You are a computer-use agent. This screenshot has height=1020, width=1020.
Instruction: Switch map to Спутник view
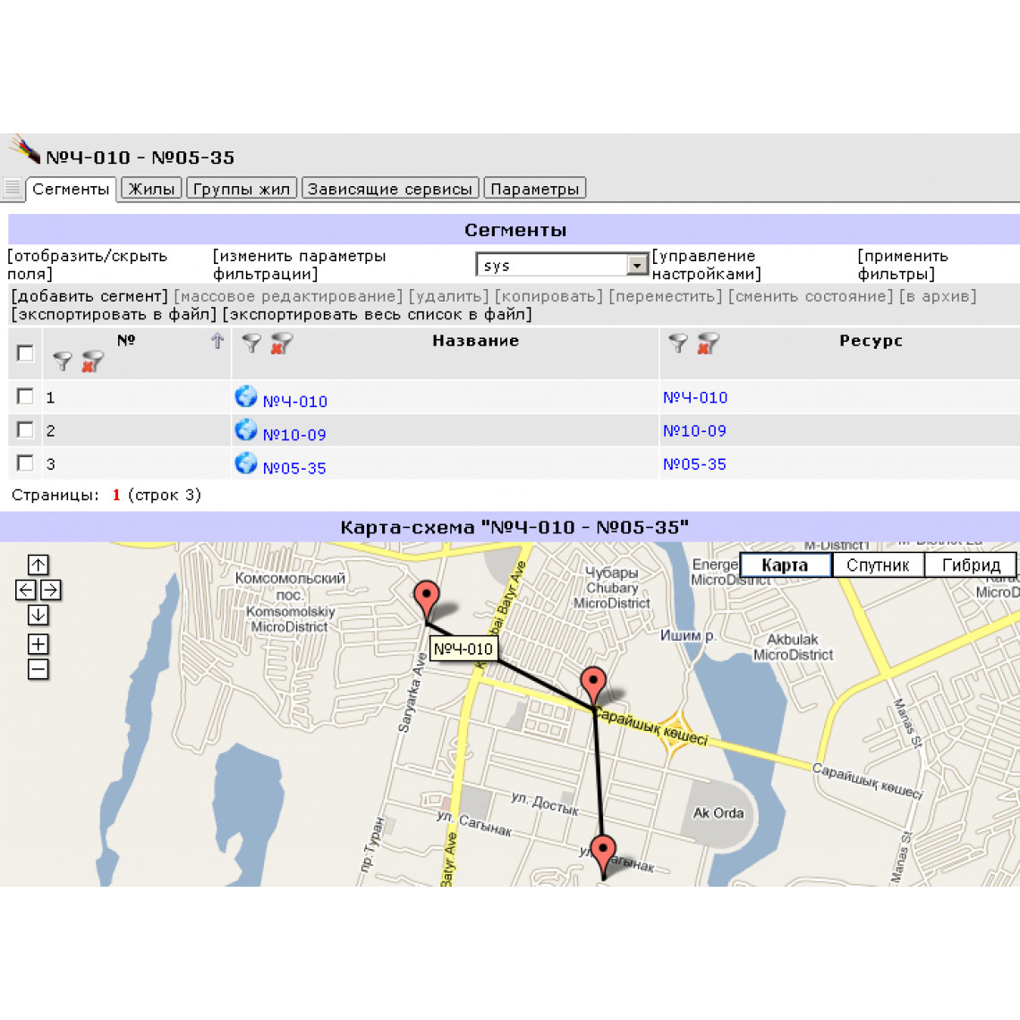click(878, 565)
